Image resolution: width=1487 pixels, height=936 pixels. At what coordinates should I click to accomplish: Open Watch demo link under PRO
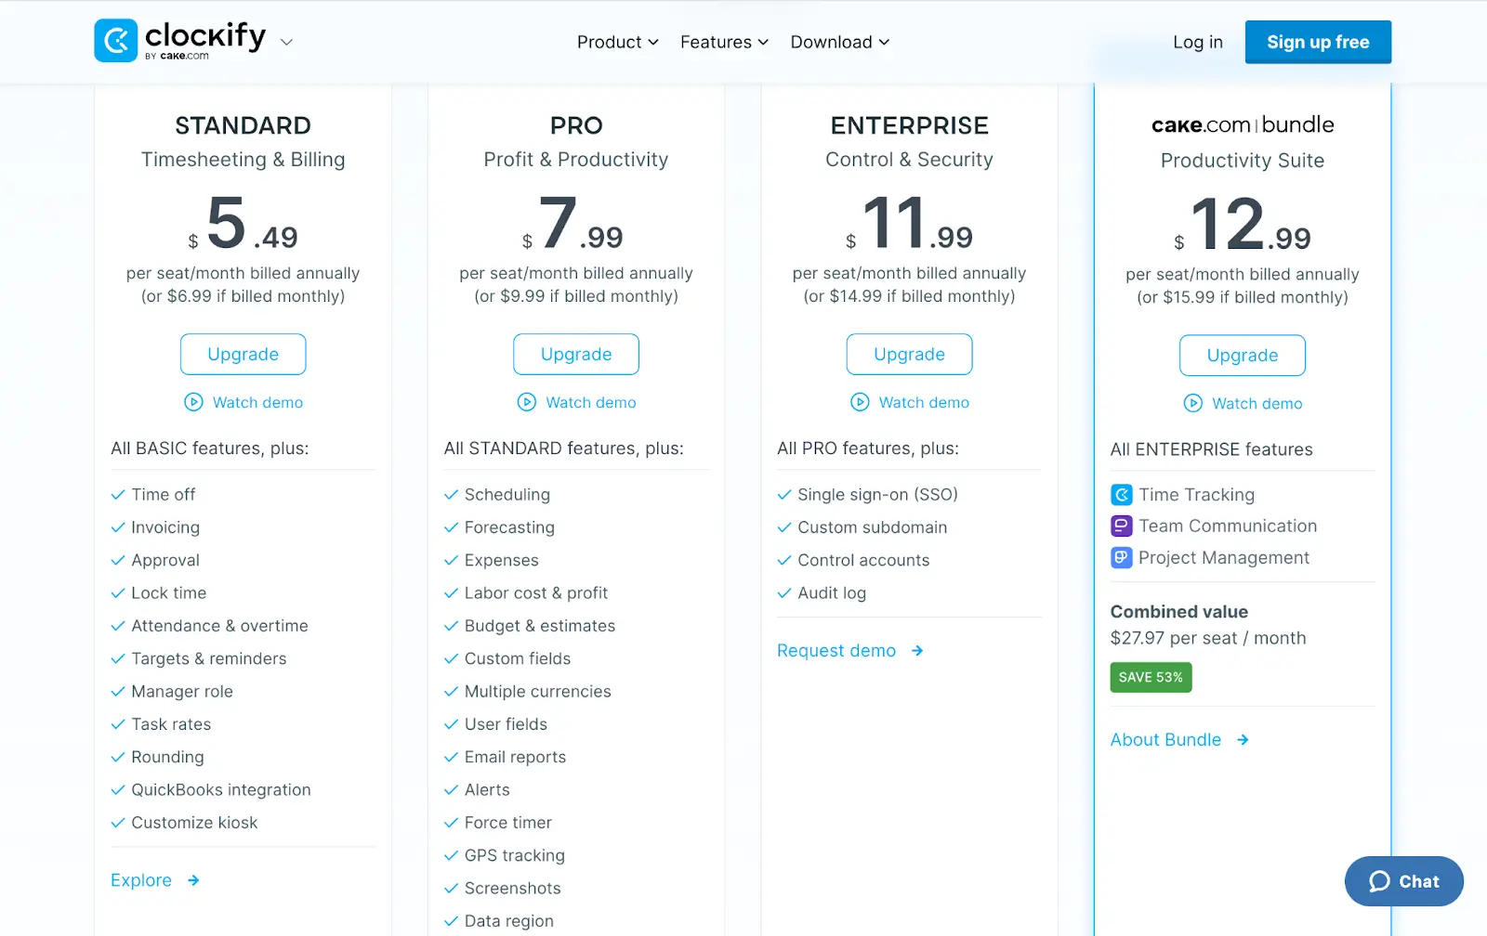[x=591, y=402]
